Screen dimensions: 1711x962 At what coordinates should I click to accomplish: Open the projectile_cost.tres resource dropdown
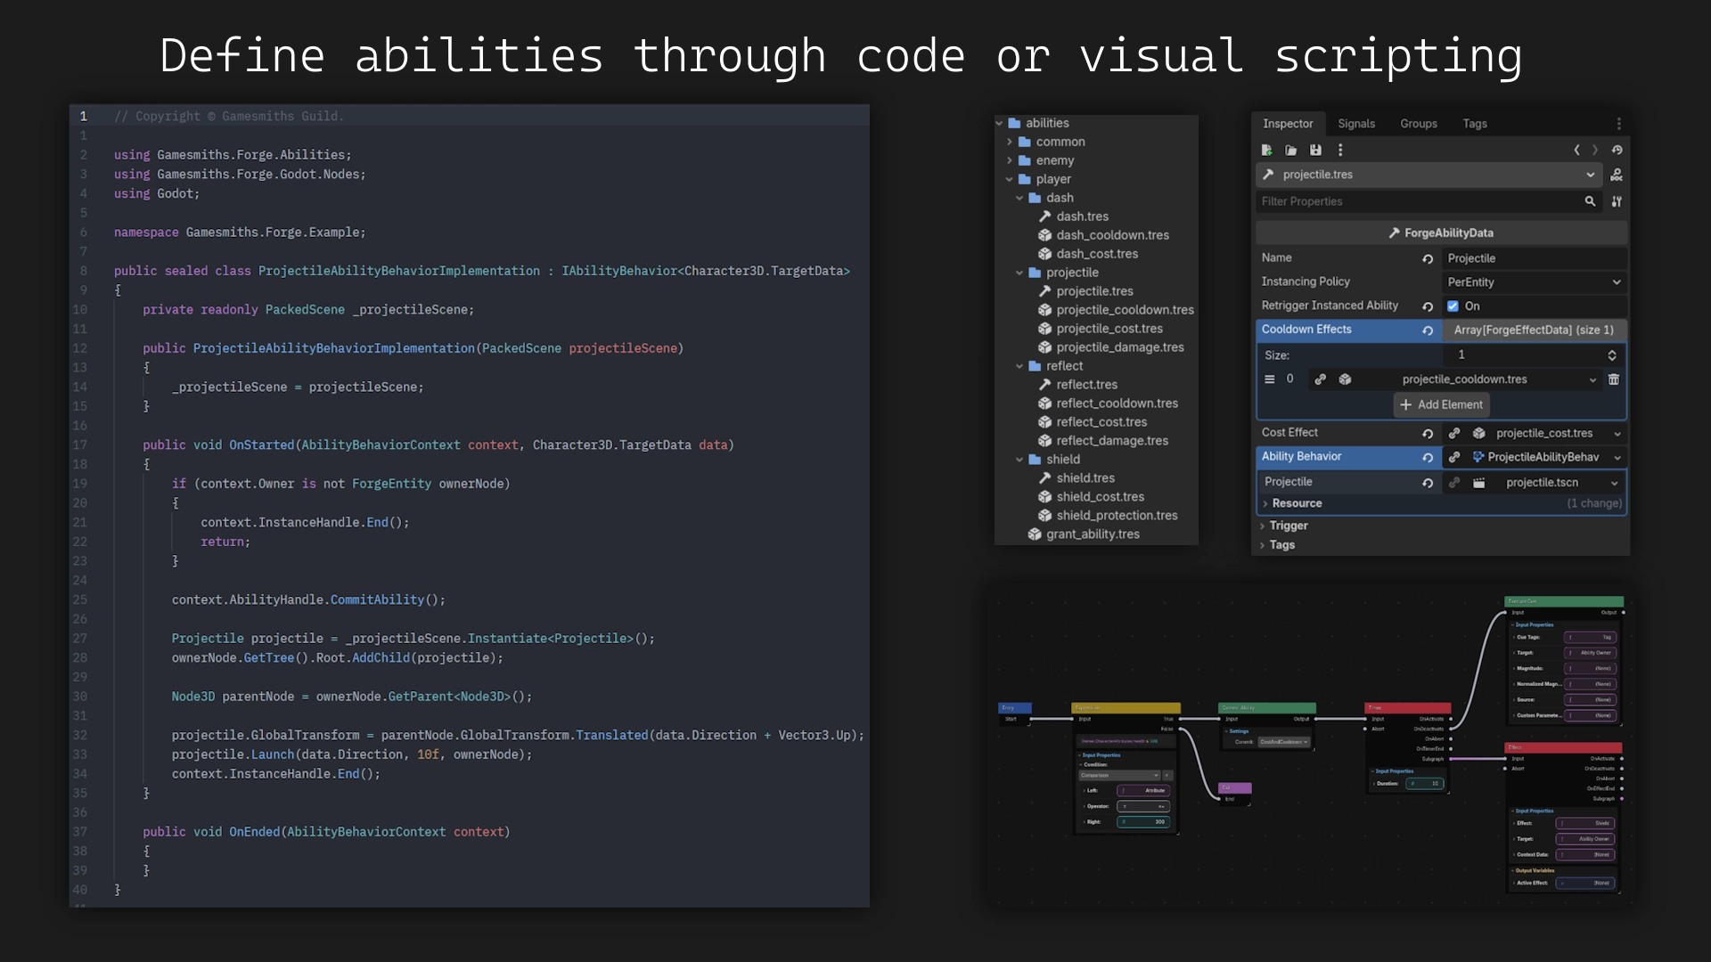pyautogui.click(x=1617, y=434)
